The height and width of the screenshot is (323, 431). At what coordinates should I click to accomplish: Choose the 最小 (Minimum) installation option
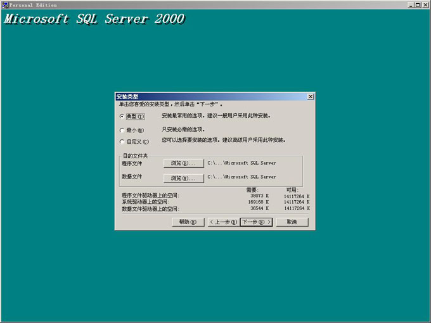[x=122, y=130]
